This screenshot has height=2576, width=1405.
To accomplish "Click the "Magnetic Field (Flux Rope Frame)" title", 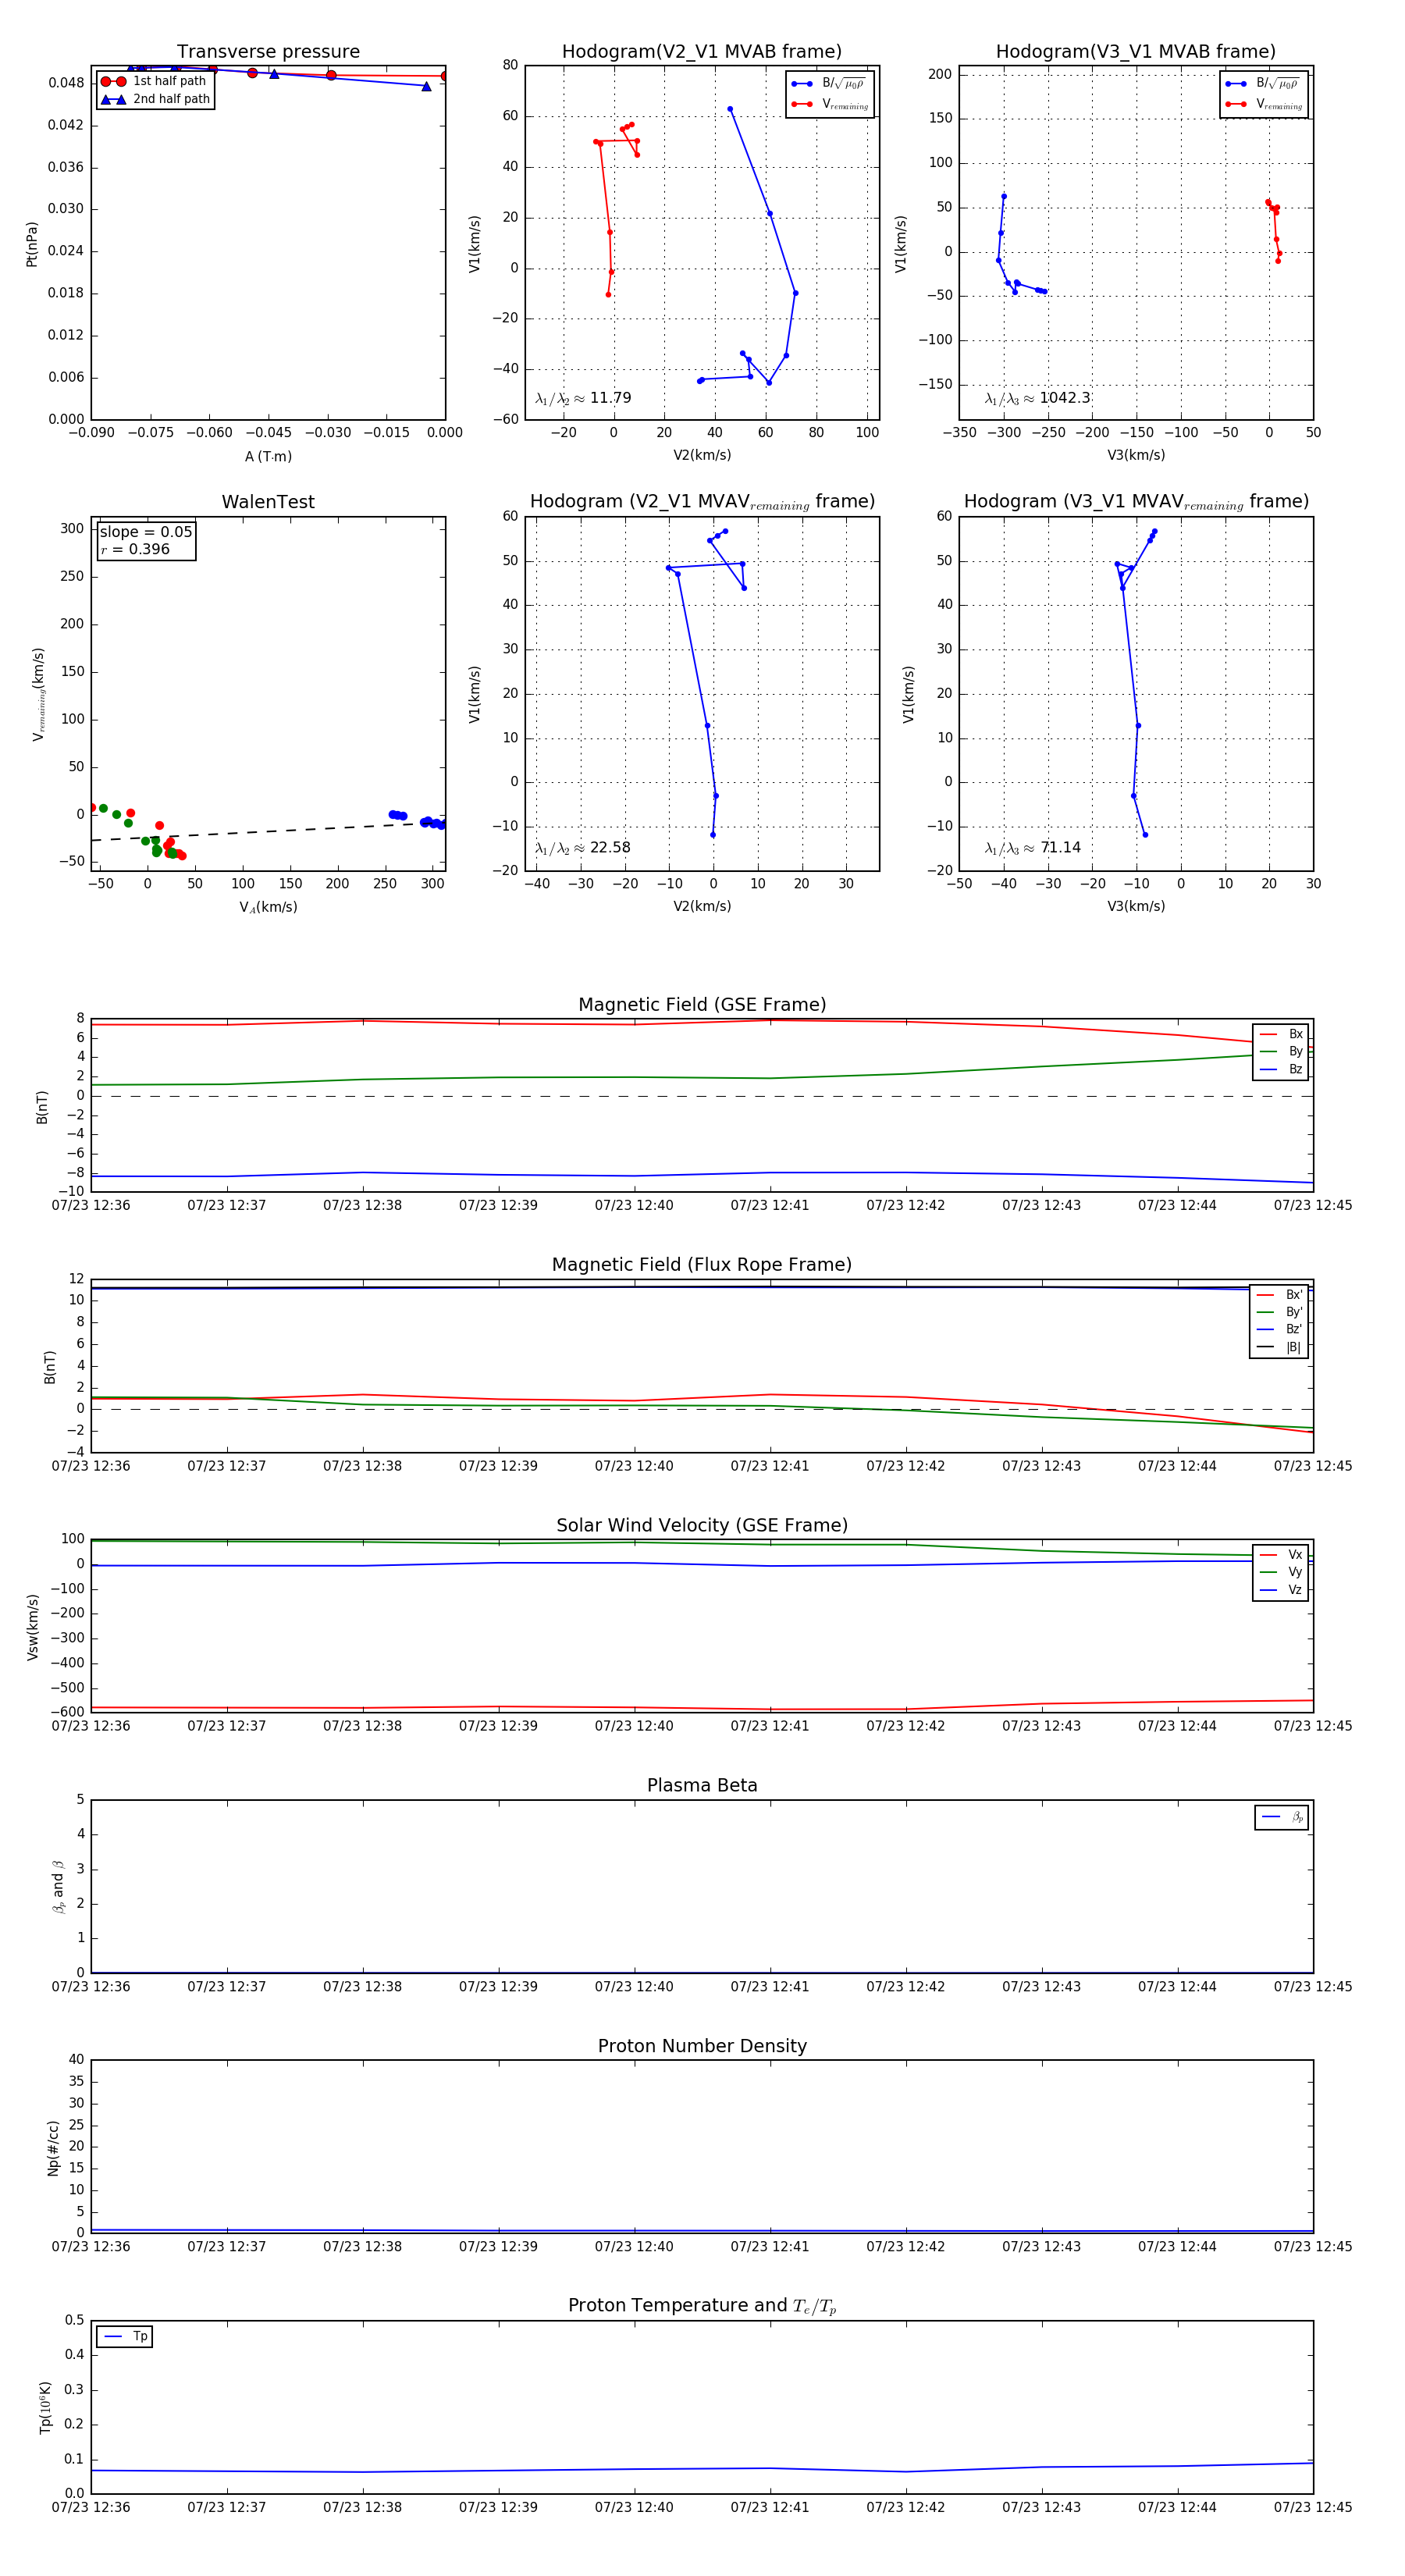I will (x=702, y=1265).
